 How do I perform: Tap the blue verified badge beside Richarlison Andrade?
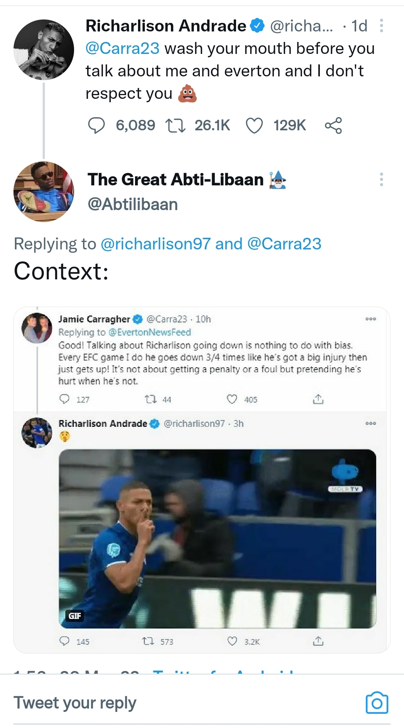point(257,26)
